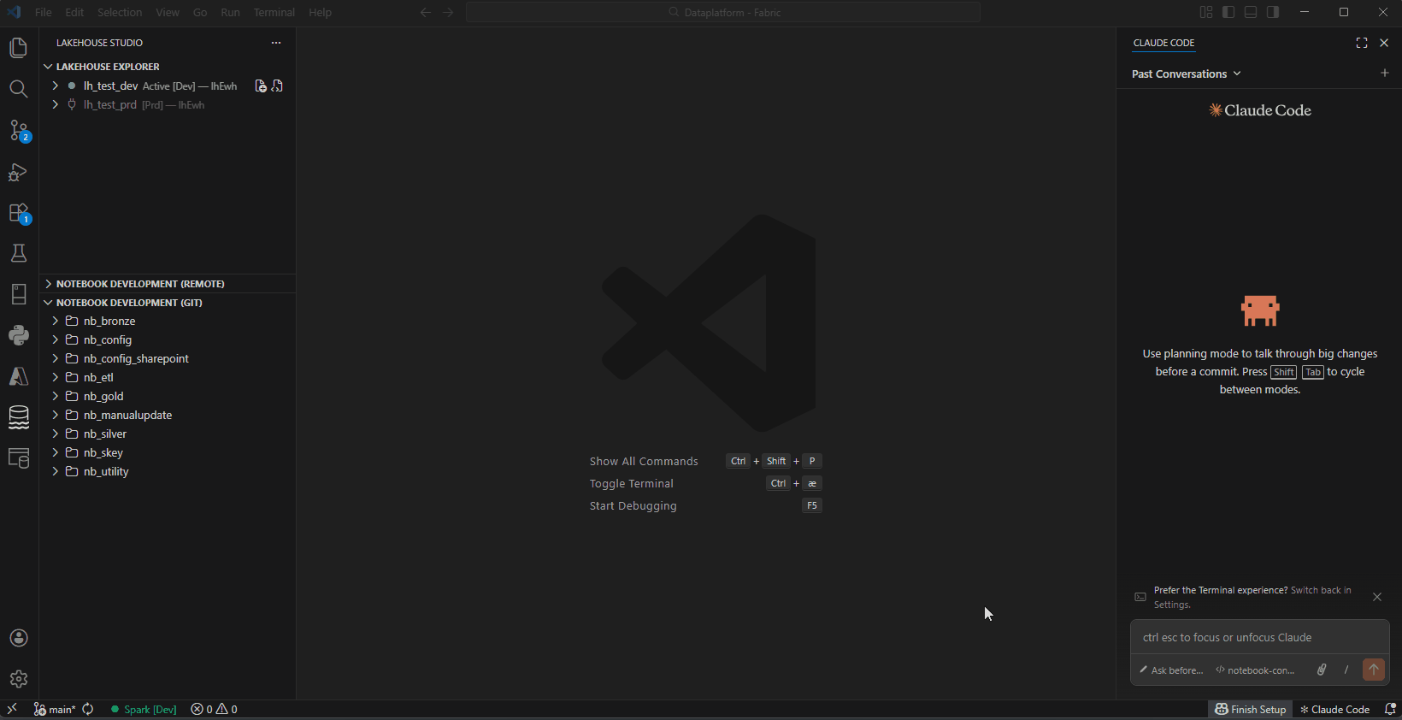Open the Azure sidebar view
Image resolution: width=1402 pixels, height=720 pixels.
point(19,376)
